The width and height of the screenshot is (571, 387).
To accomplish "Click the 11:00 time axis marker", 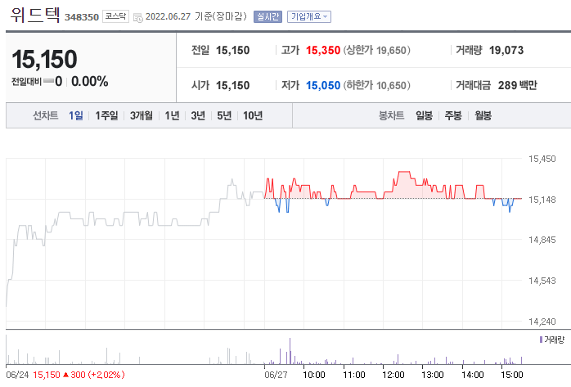I will pos(354,375).
